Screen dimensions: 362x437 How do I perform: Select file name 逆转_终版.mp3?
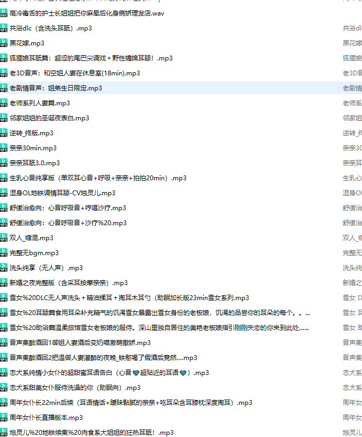(x=32, y=133)
